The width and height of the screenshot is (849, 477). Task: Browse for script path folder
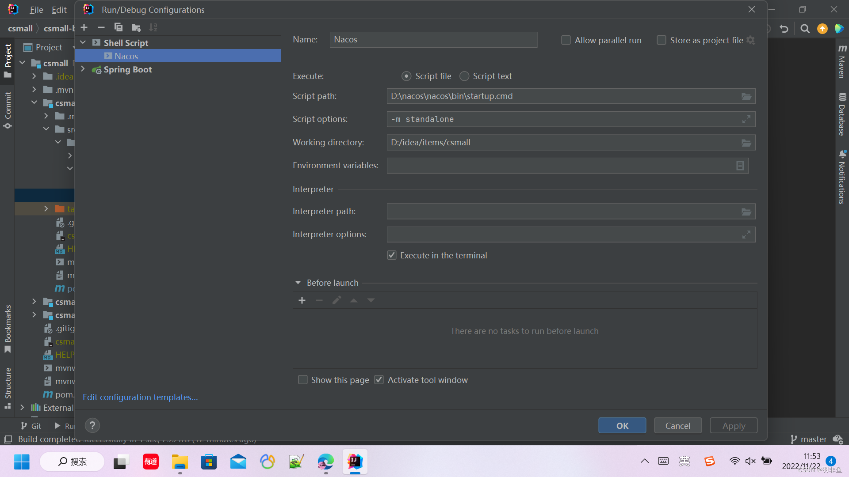tap(746, 96)
